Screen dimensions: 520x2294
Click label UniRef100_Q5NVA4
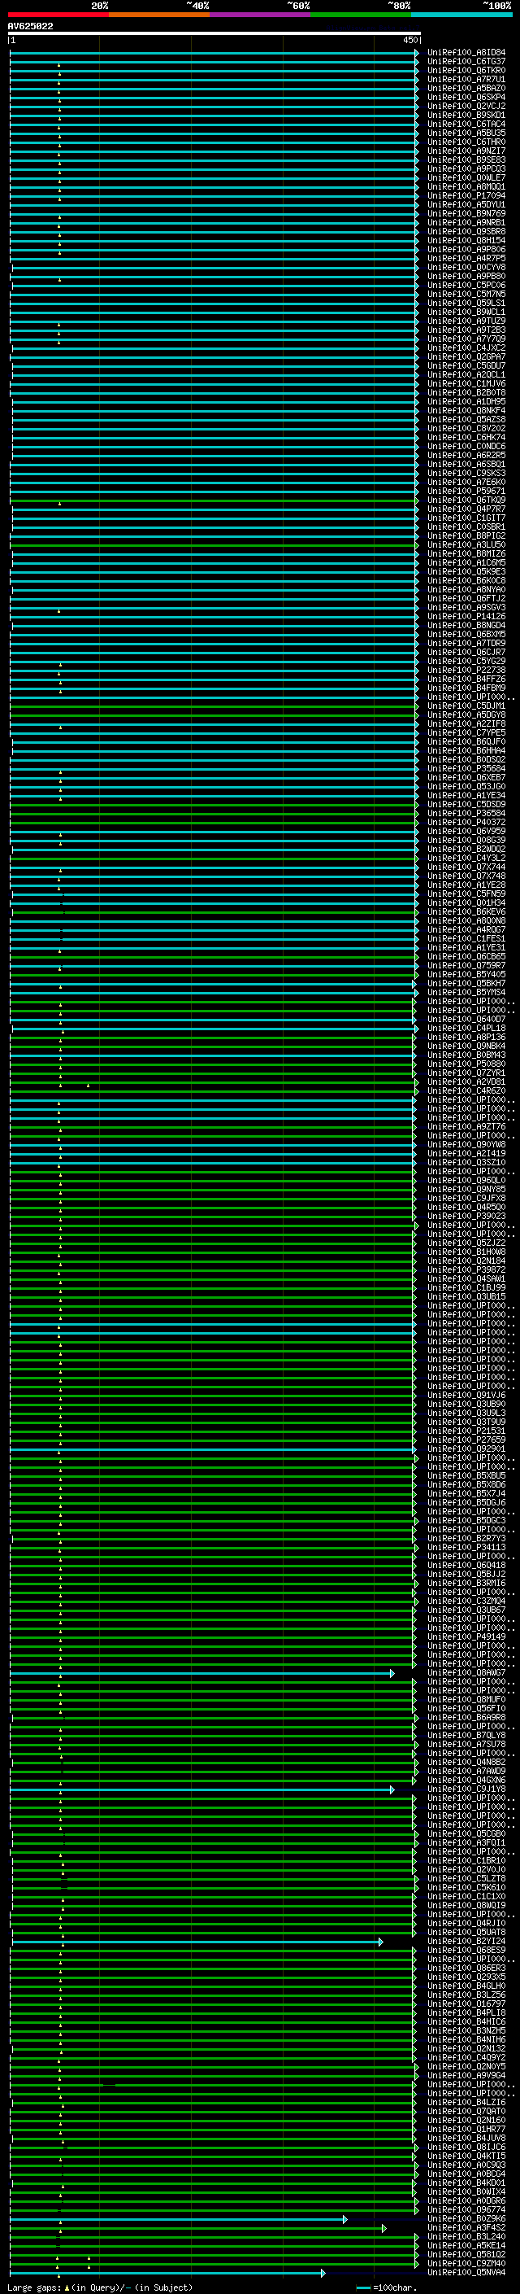[466, 2273]
